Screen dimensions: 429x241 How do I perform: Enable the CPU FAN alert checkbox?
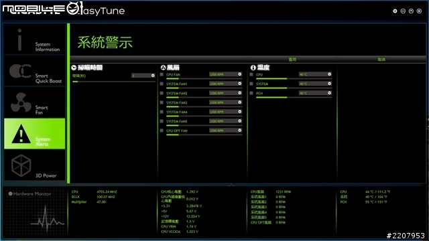pos(162,74)
